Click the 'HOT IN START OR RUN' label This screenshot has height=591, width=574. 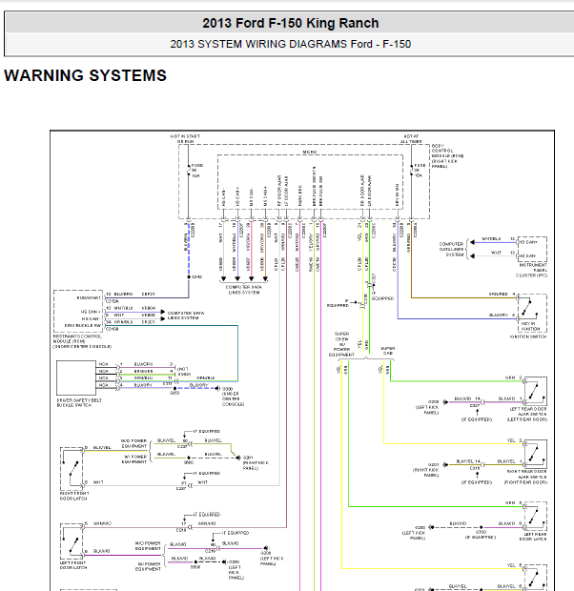point(185,139)
